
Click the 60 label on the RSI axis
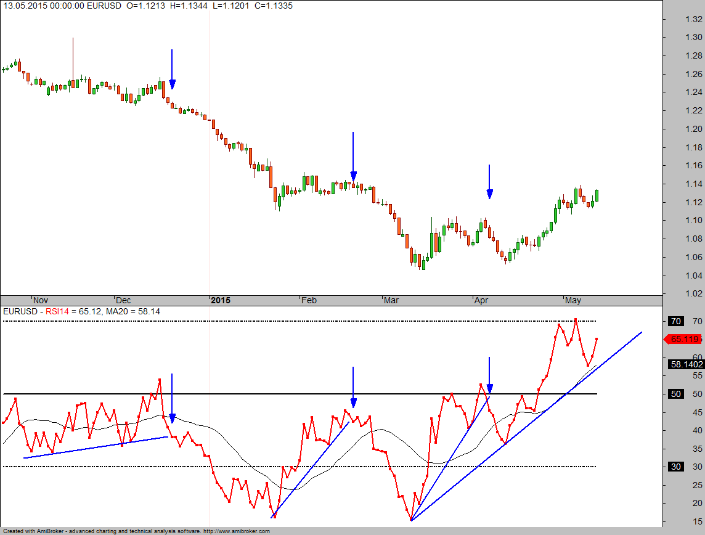click(x=698, y=357)
